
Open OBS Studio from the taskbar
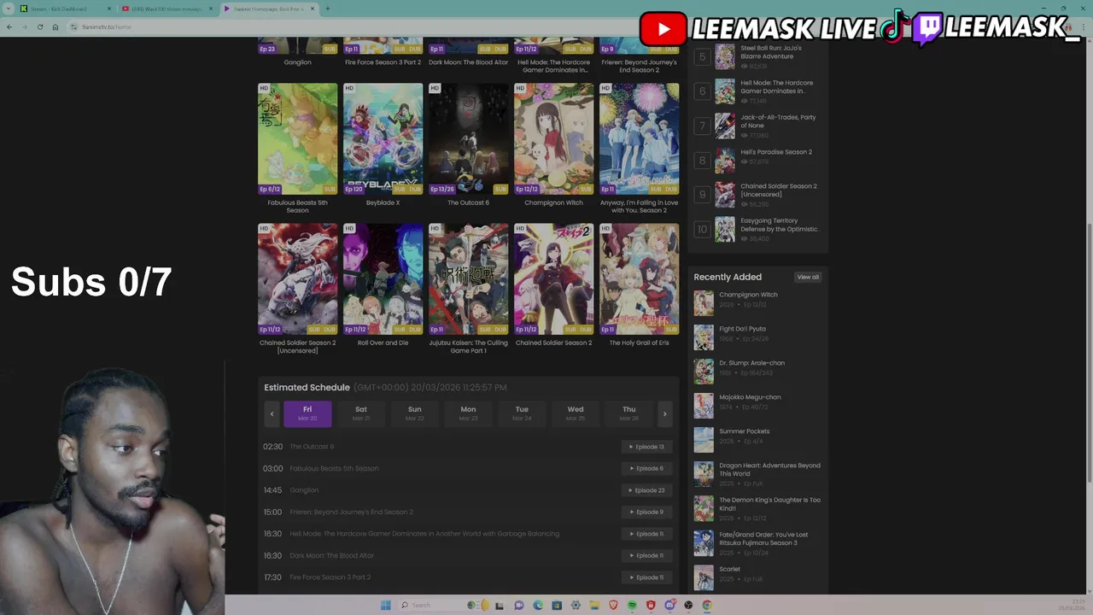pyautogui.click(x=688, y=605)
